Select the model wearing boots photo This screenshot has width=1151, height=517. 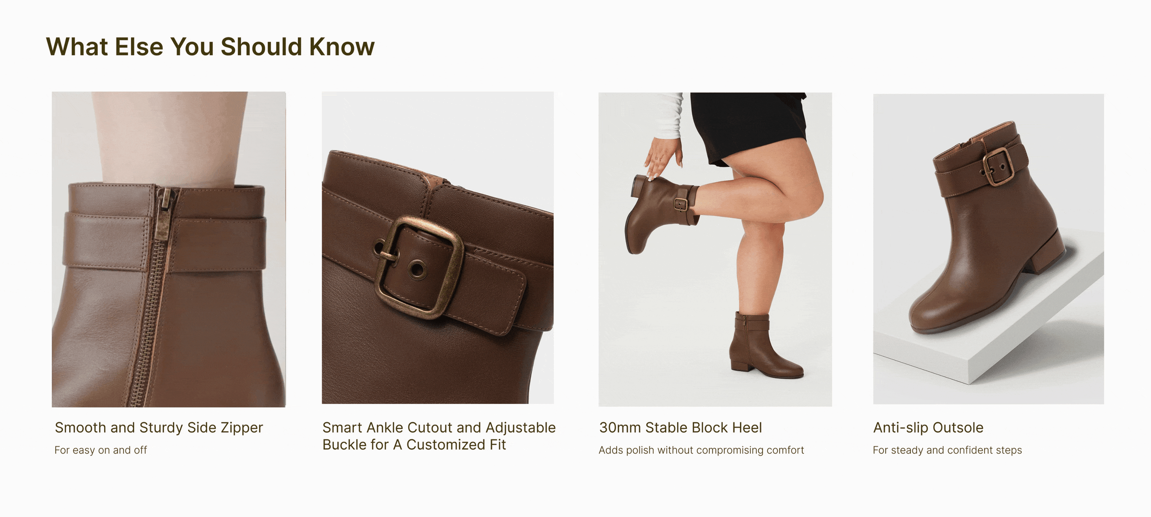715,249
